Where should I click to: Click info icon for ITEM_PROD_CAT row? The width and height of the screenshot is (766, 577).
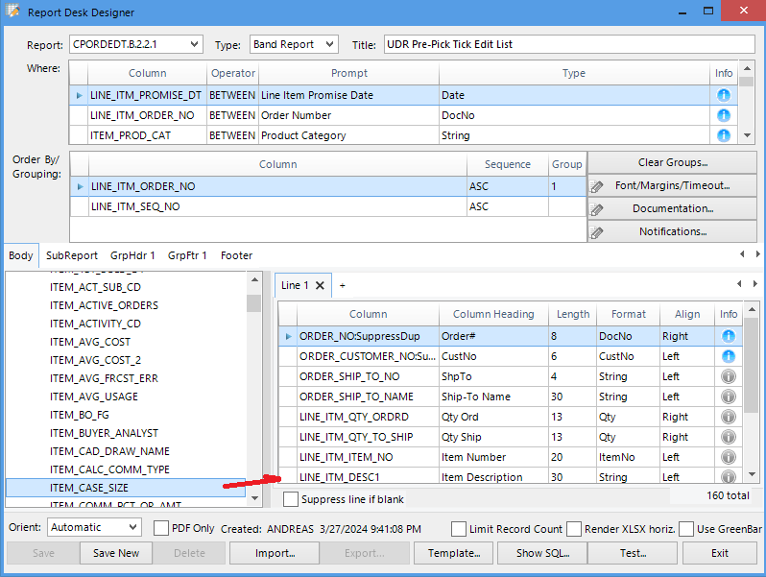[723, 135]
